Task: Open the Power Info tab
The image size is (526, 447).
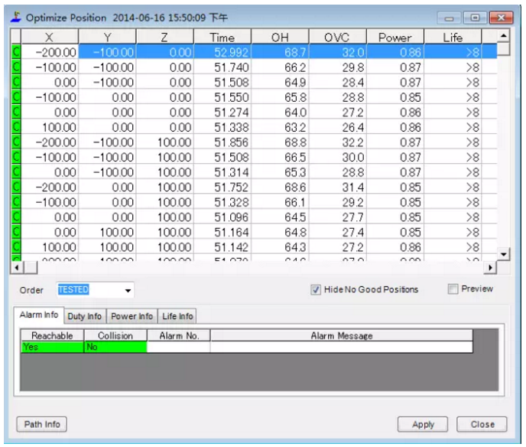Action: coord(131,316)
